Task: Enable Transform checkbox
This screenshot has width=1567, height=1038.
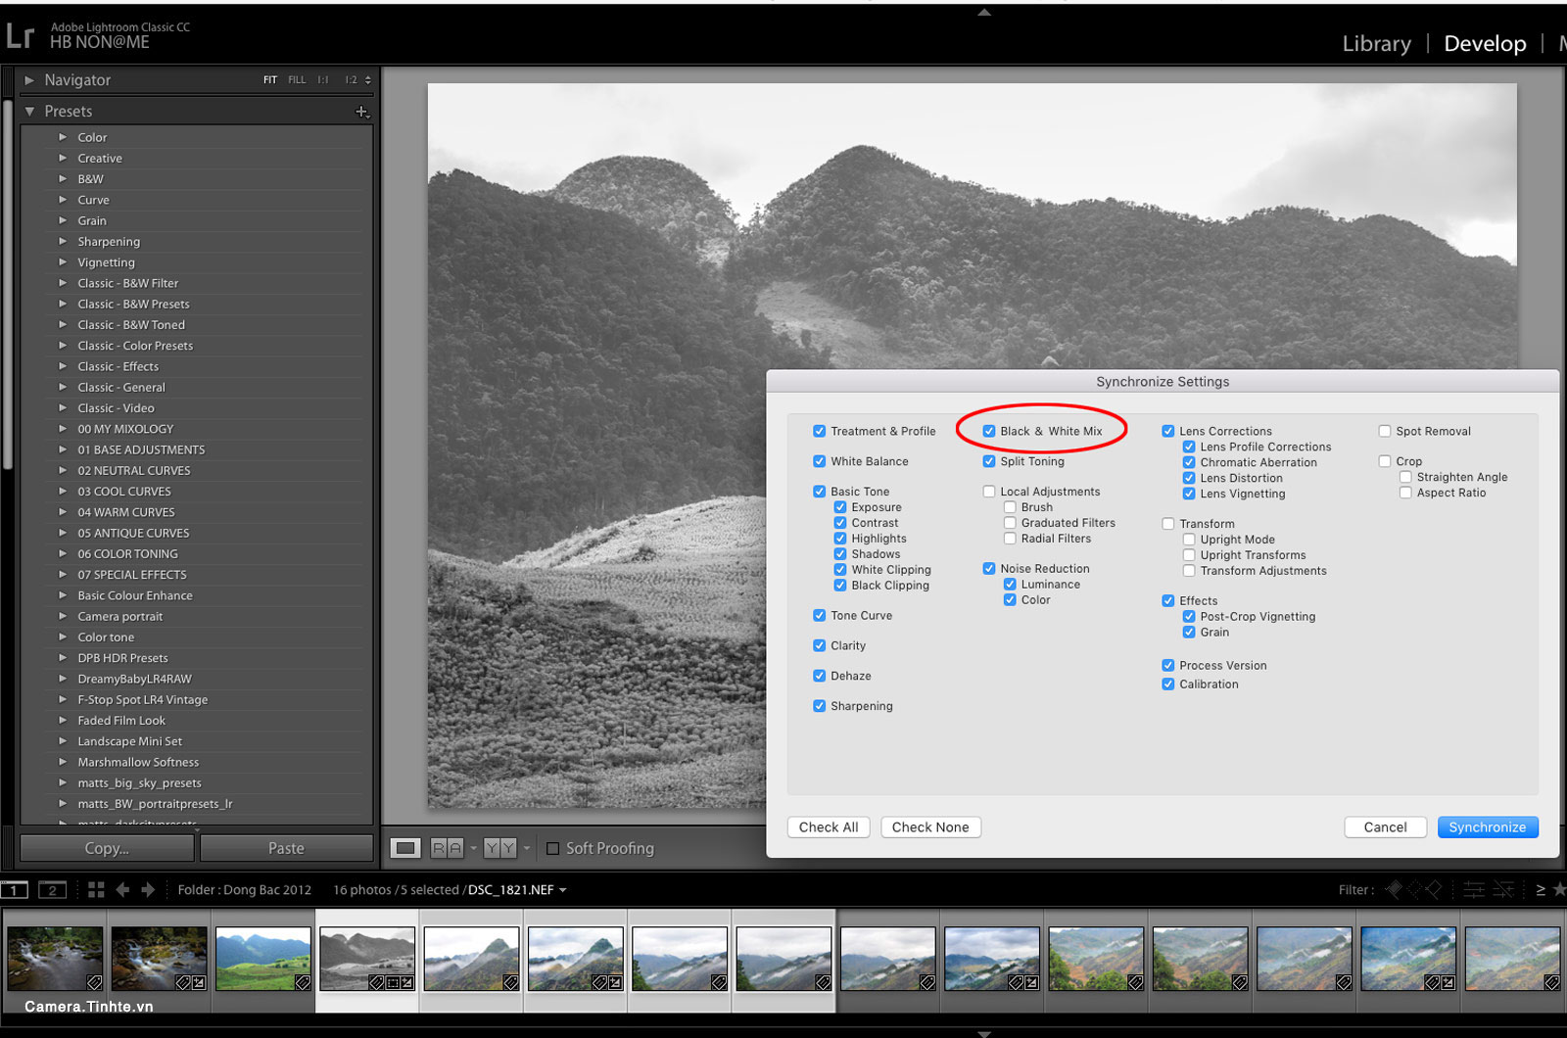Action: click(x=1168, y=524)
